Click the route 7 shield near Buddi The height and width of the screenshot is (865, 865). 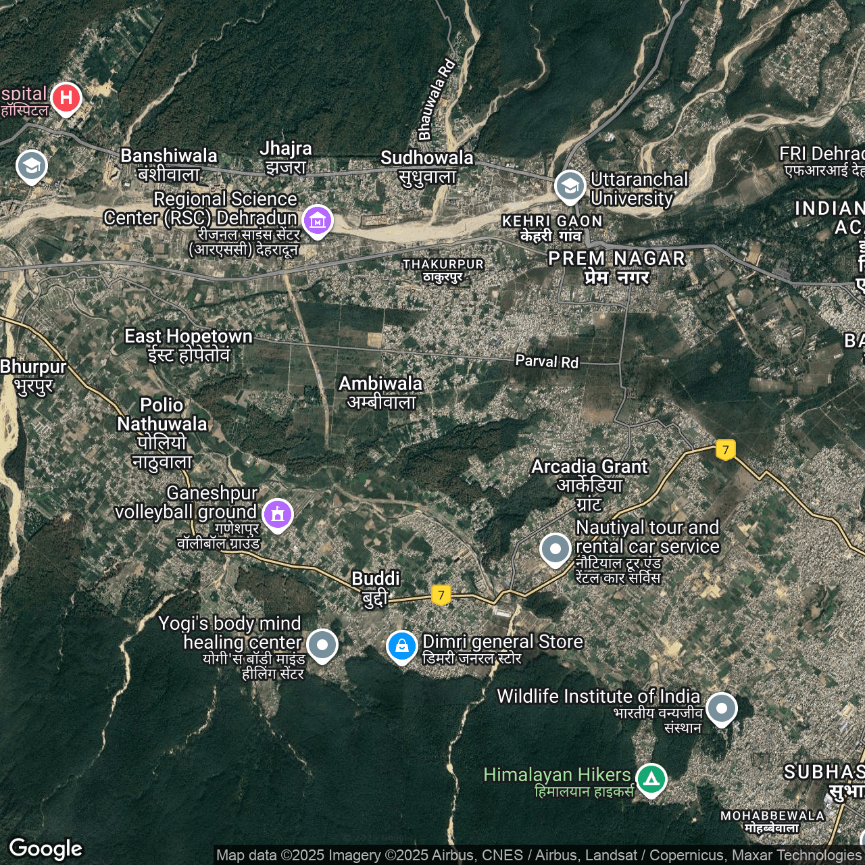pos(441,595)
